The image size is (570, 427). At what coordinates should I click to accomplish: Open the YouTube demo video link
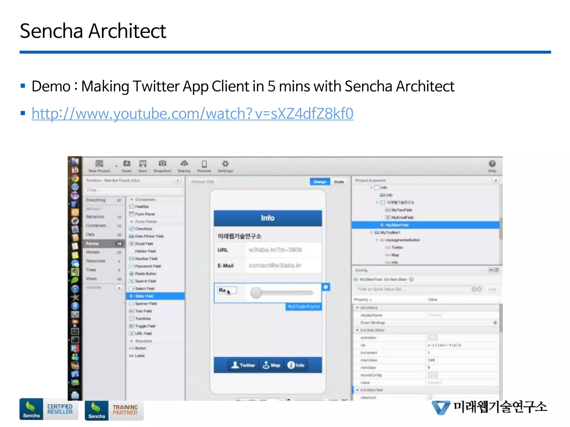193,113
